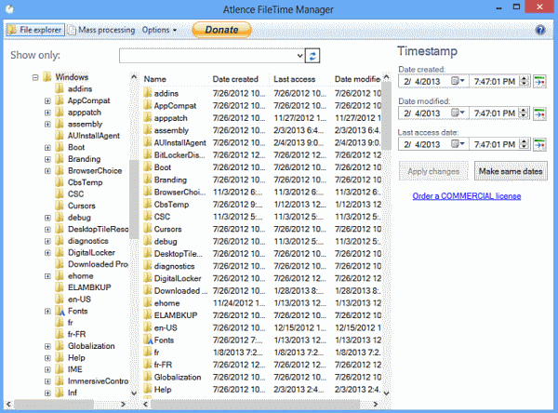Select the Fonts folder icon in file list
558x413 pixels.
[148, 340]
